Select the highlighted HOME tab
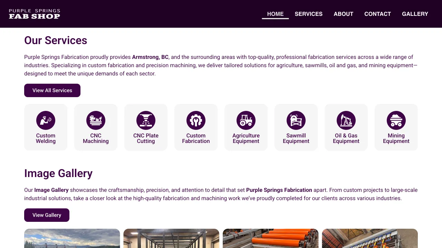Screen dimensions: 442x248 pyautogui.click(x=275, y=14)
